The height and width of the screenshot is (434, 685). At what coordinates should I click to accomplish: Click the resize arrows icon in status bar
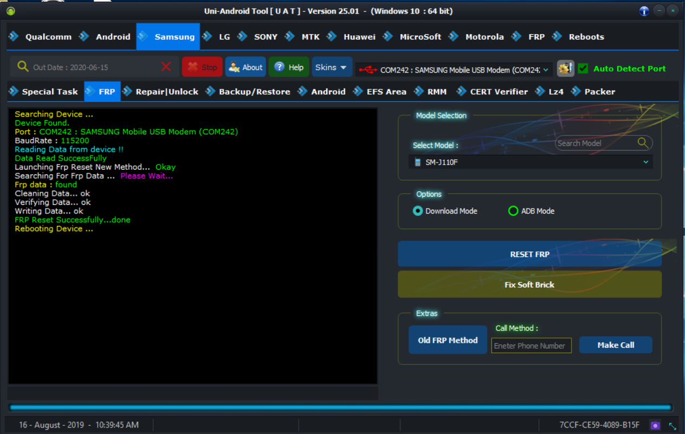tap(673, 426)
